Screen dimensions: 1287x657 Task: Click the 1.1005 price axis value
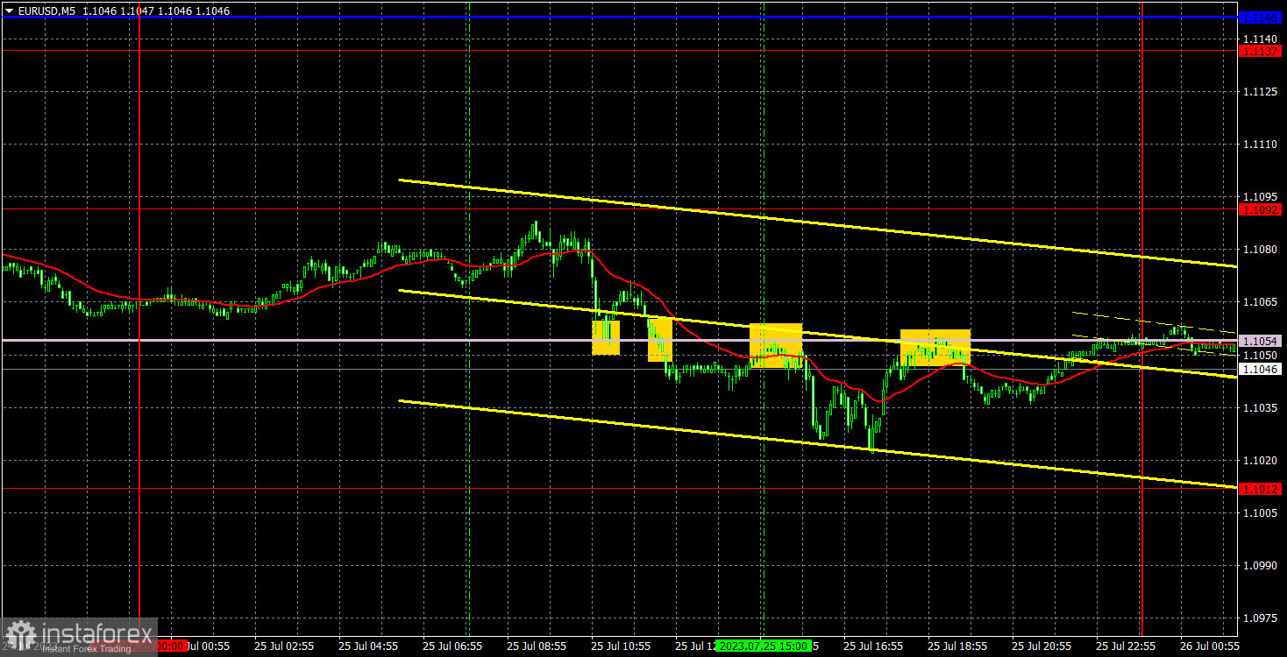pyautogui.click(x=1260, y=512)
